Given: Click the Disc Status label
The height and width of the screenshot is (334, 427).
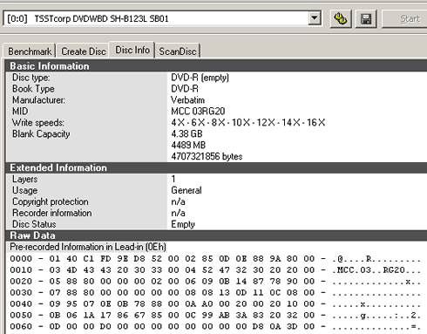Looking at the screenshot, I should [34, 224].
